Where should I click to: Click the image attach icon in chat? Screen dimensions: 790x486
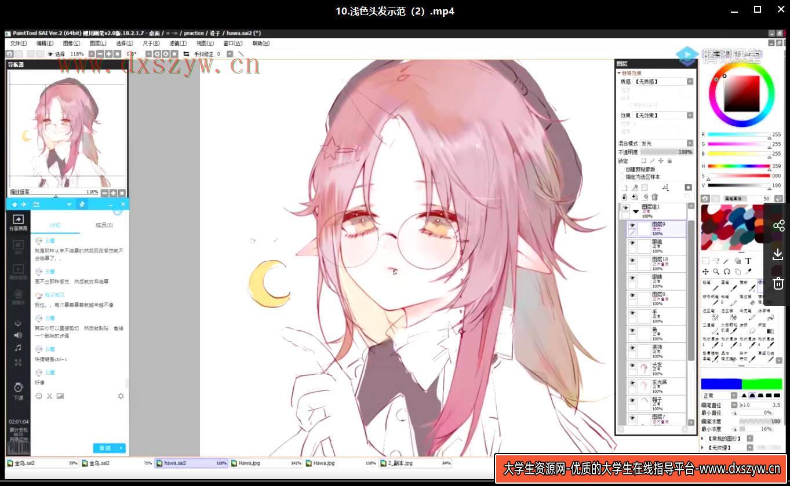60,396
